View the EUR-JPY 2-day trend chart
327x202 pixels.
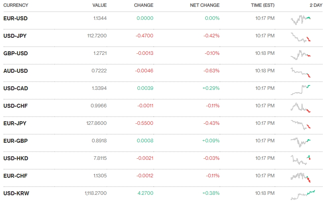(x=301, y=124)
